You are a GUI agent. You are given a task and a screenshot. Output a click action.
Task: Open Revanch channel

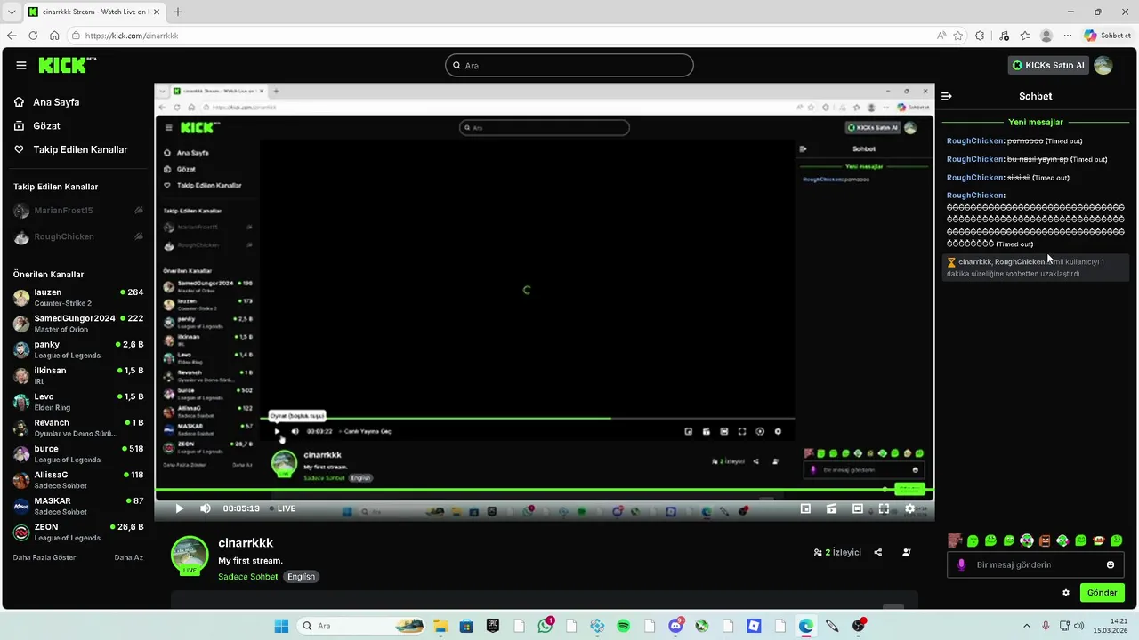pos(77,428)
